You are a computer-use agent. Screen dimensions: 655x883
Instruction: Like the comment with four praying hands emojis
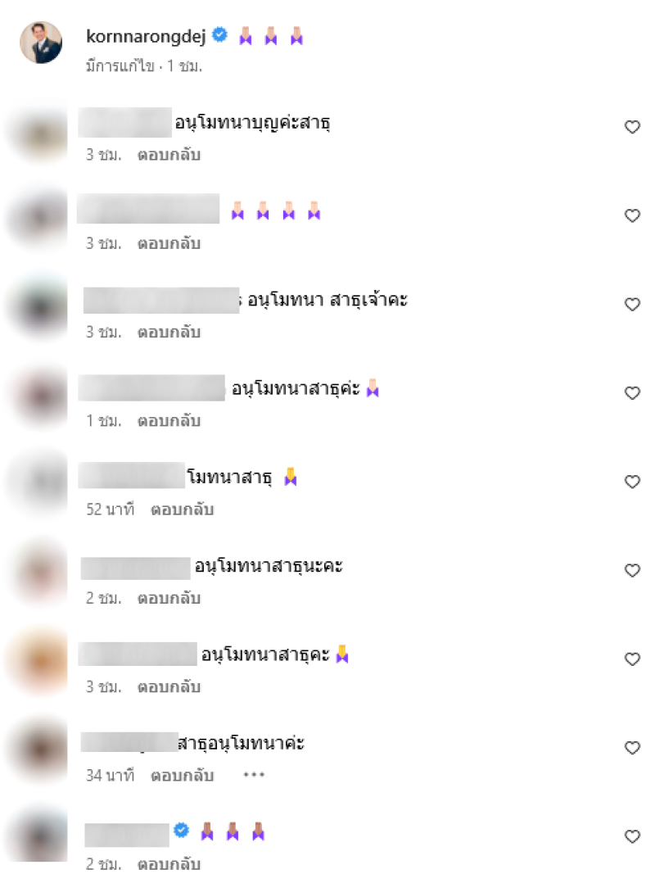(x=633, y=215)
